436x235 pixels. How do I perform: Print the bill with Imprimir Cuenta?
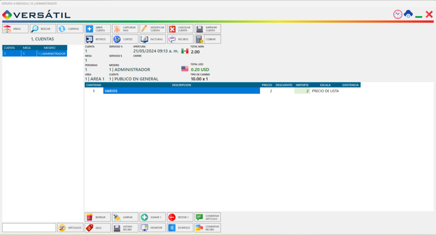(208, 29)
